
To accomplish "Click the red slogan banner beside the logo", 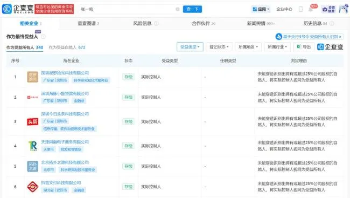I will (x=54, y=9).
